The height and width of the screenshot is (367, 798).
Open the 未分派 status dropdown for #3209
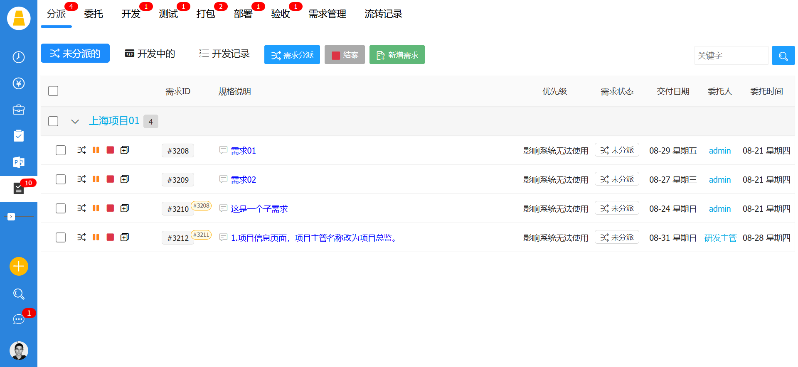coord(617,179)
